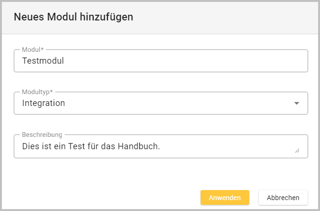Cancel the dialog with Abbrechen
This screenshot has width=320, height=211.
[x=283, y=198]
